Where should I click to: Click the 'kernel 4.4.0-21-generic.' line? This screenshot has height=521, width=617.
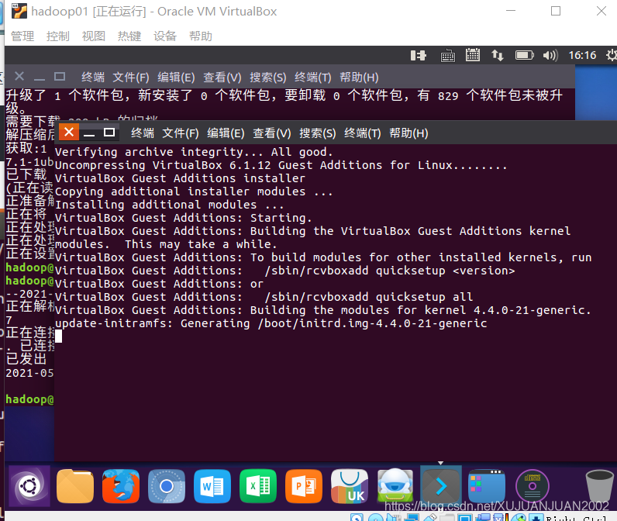tap(322, 310)
